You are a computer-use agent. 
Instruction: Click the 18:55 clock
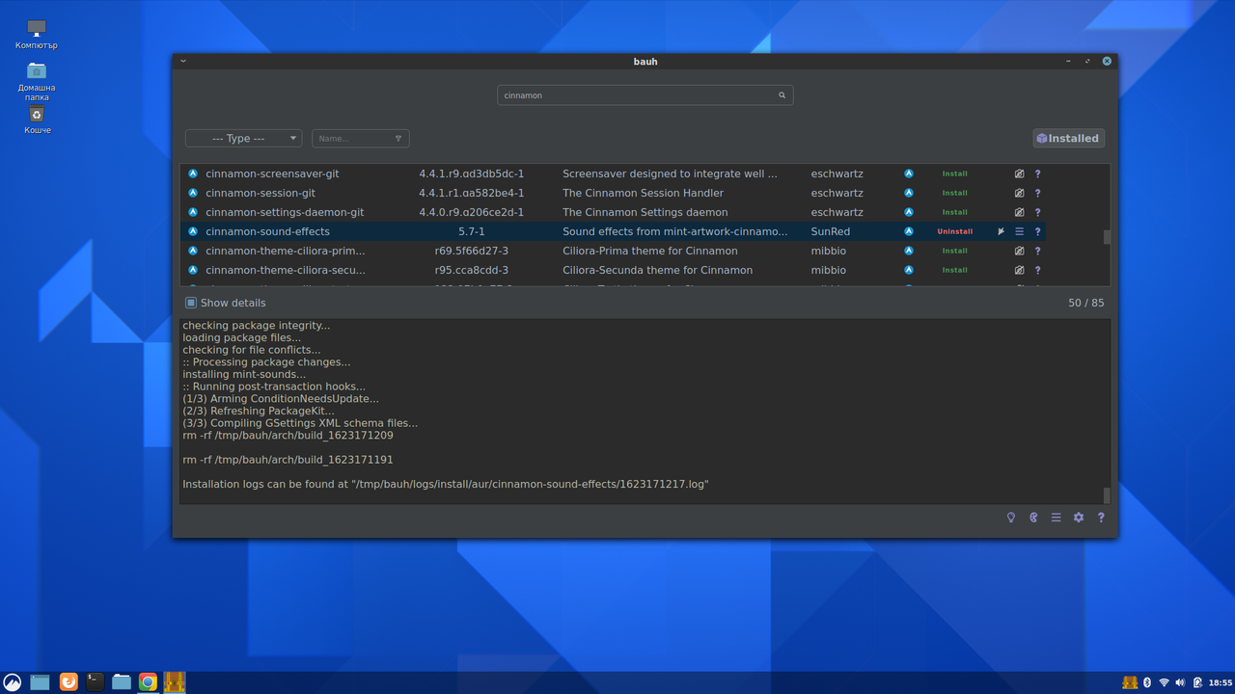tap(1221, 682)
